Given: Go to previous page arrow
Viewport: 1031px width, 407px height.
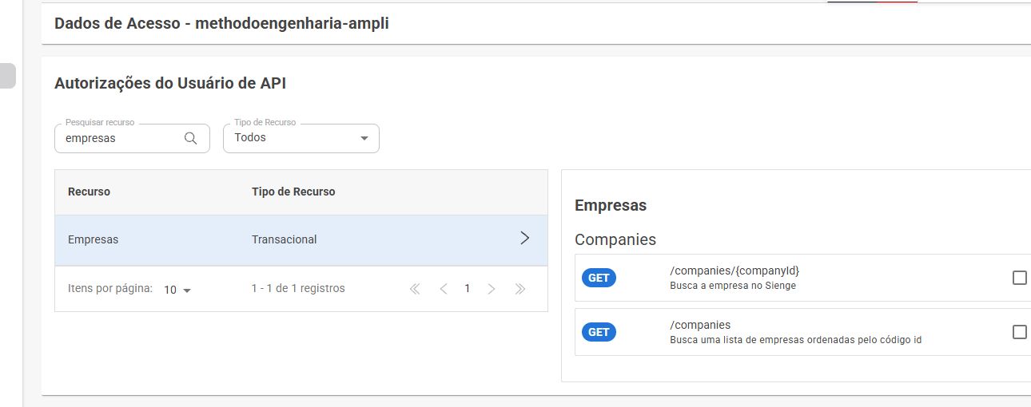Looking at the screenshot, I should [x=443, y=289].
